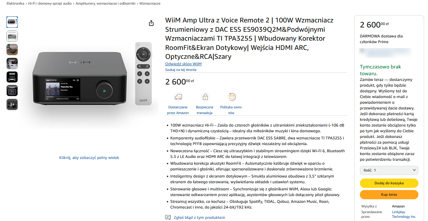Open the Odwiedź sklep WiiM link
The width and height of the screenshot is (428, 221).
click(183, 64)
